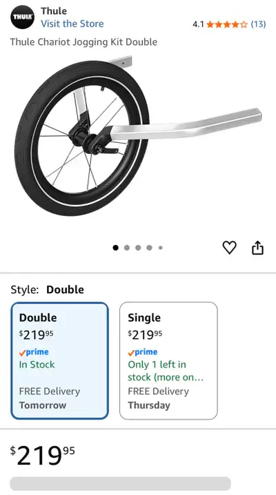
Task: Select the Single style option
Action: pos(168,360)
